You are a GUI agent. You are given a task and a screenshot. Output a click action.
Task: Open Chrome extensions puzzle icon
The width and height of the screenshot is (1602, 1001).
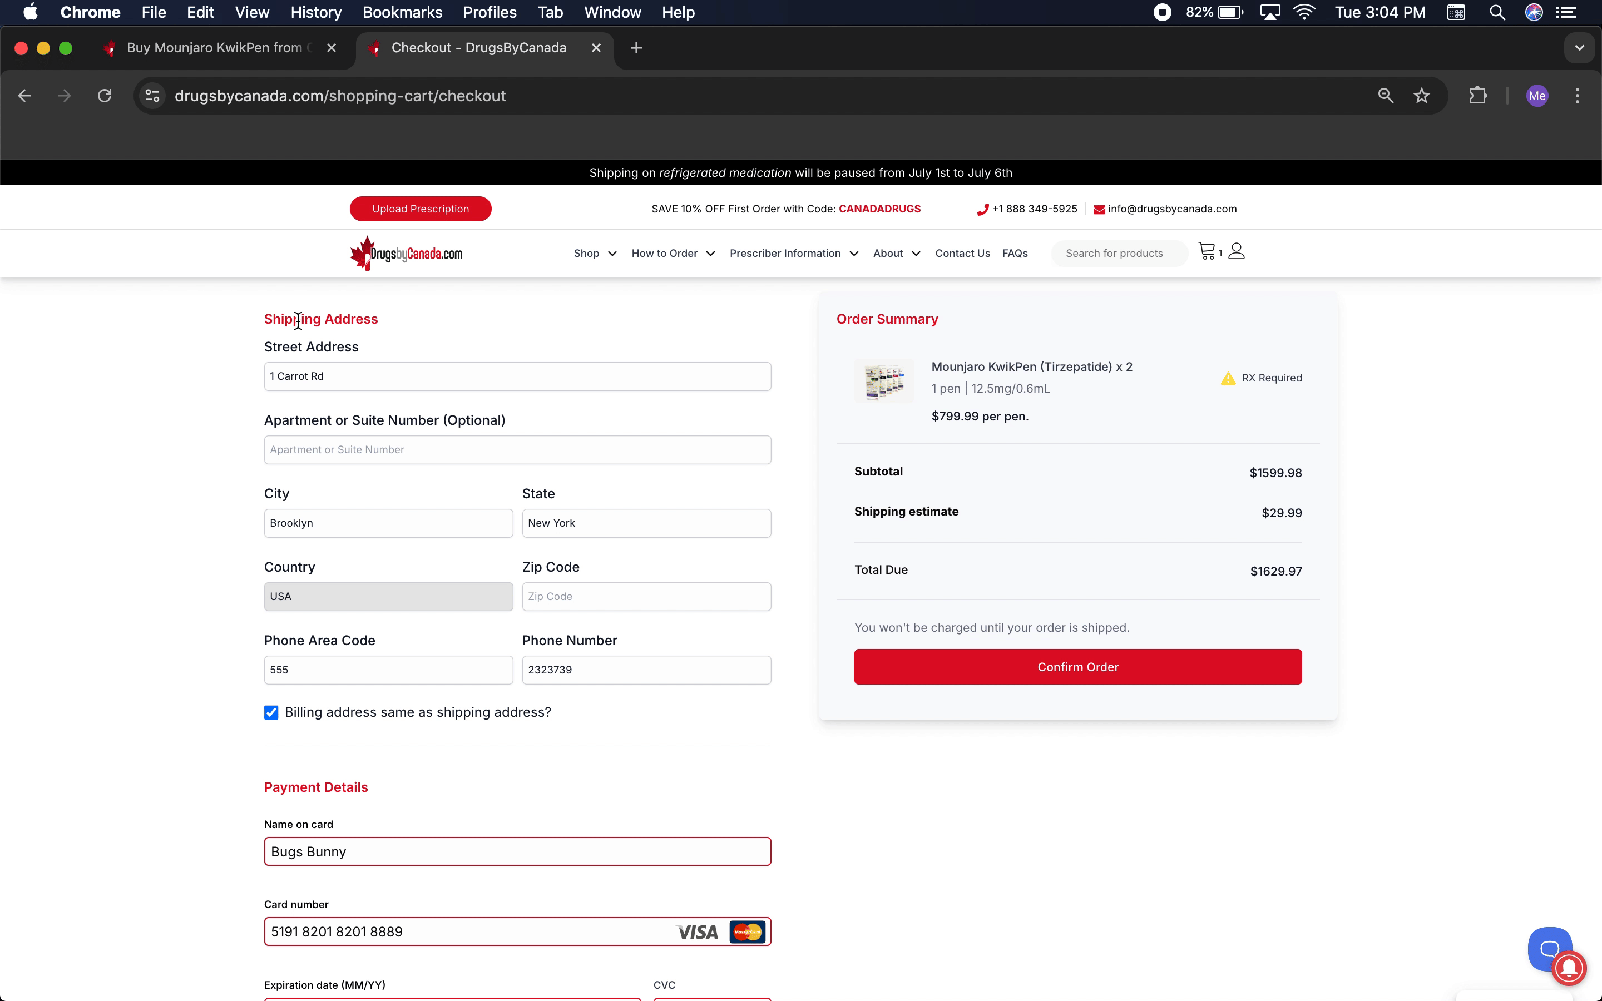tap(1477, 96)
